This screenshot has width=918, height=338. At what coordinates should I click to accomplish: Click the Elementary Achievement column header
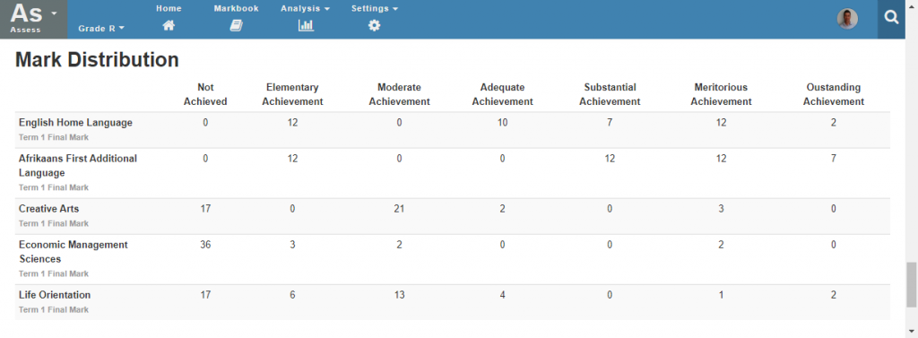pyautogui.click(x=292, y=94)
